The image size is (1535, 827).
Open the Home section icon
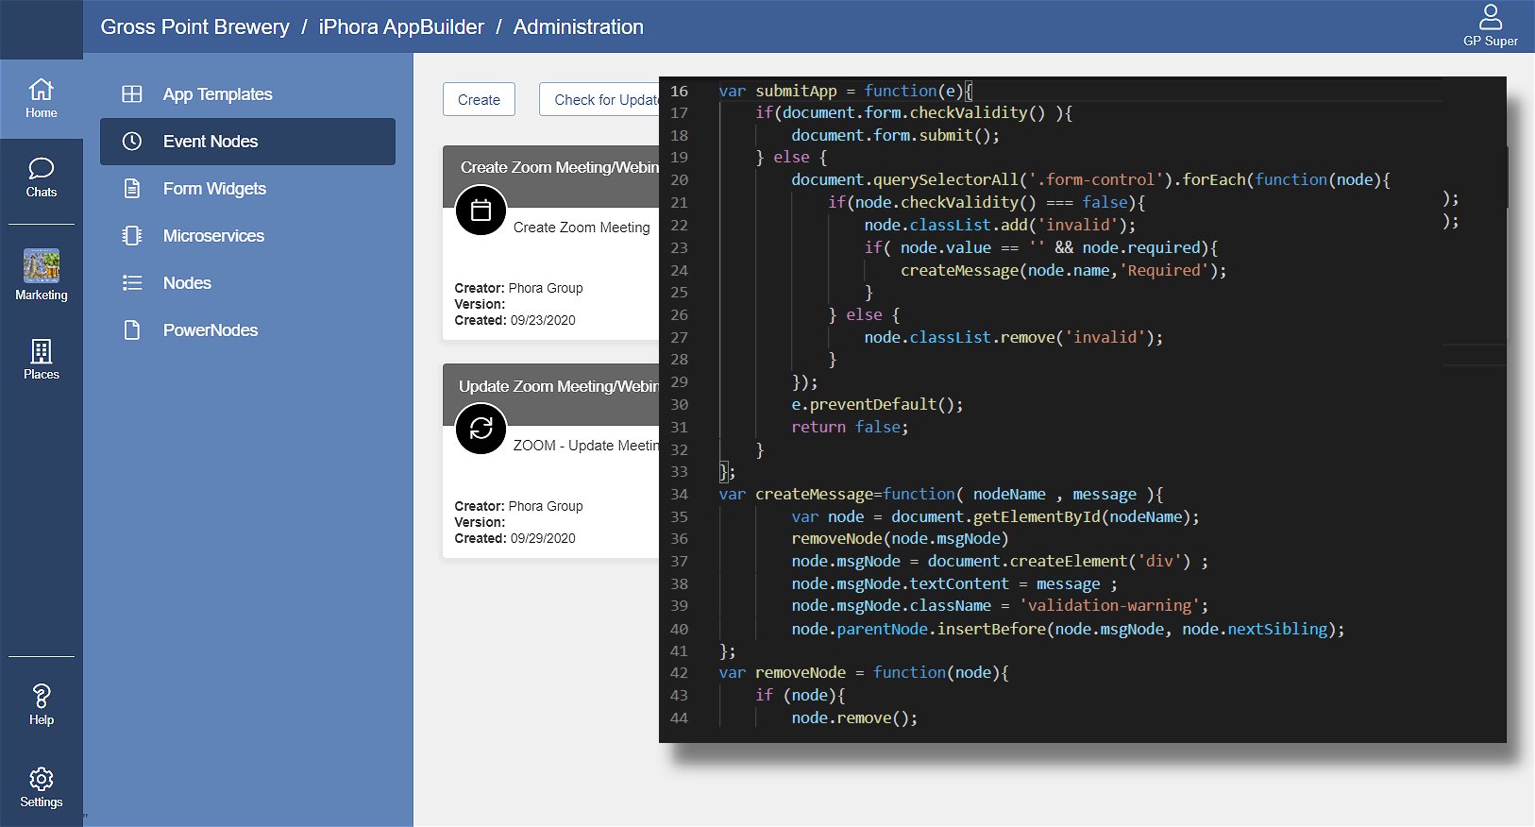coord(41,91)
